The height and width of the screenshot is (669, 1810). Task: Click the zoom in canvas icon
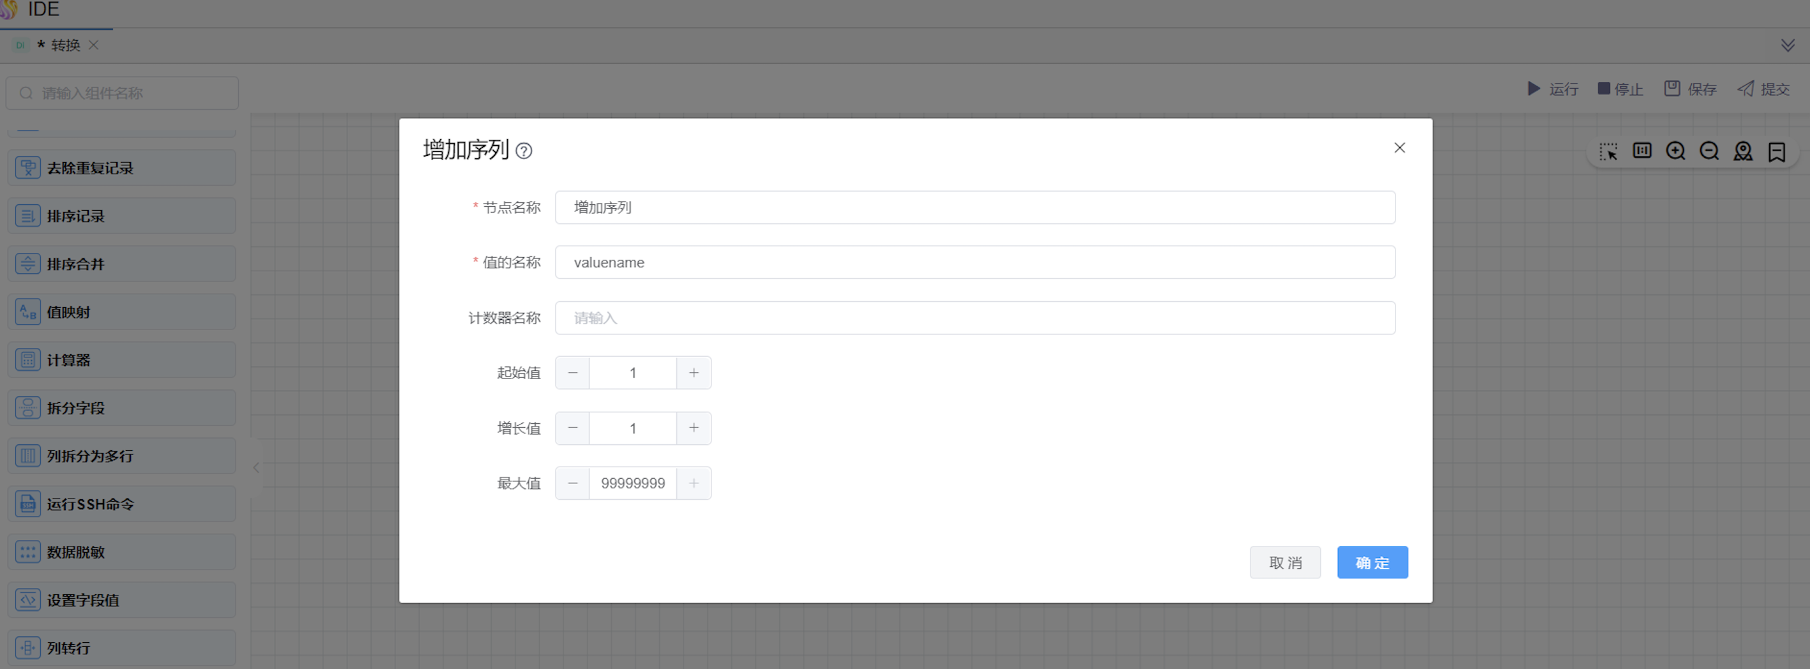(1675, 152)
